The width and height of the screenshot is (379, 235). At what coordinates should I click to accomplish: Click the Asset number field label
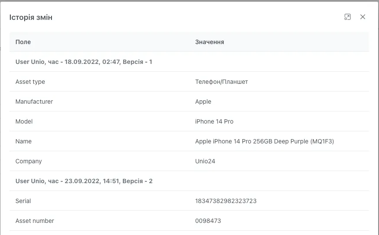coord(35,221)
